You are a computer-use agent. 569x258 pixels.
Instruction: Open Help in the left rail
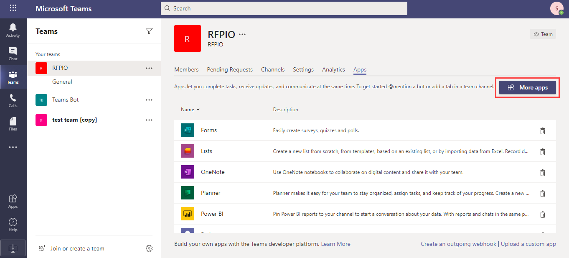[13, 225]
